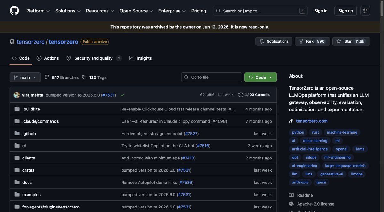Screen dimensions: 384x212
Task: Open the Apache-2.0 license link
Action: [x=316, y=204]
